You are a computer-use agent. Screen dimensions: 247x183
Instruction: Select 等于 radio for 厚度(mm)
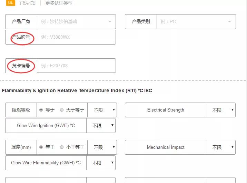41,147
